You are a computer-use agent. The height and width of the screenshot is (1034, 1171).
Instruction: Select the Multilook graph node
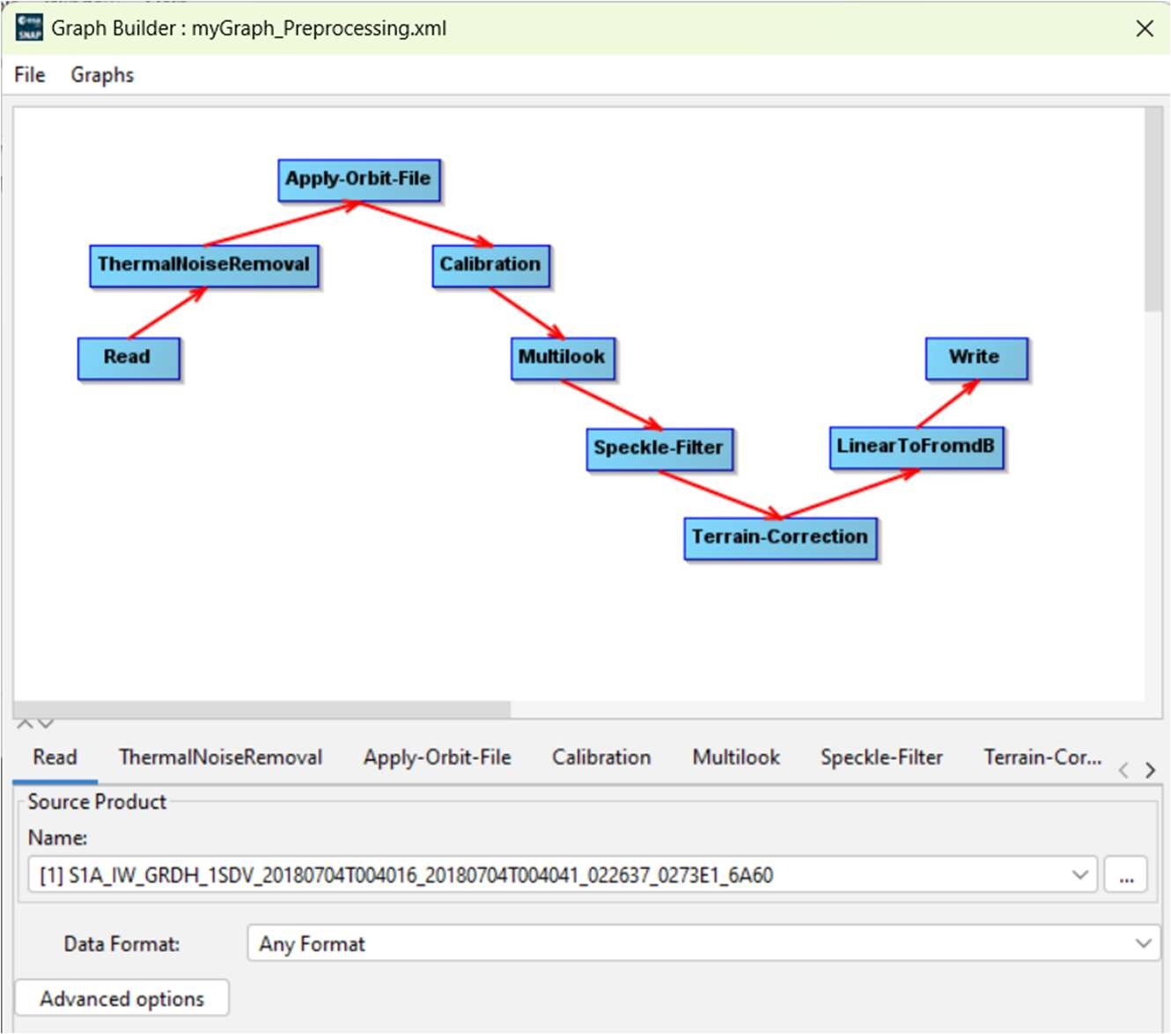(562, 358)
